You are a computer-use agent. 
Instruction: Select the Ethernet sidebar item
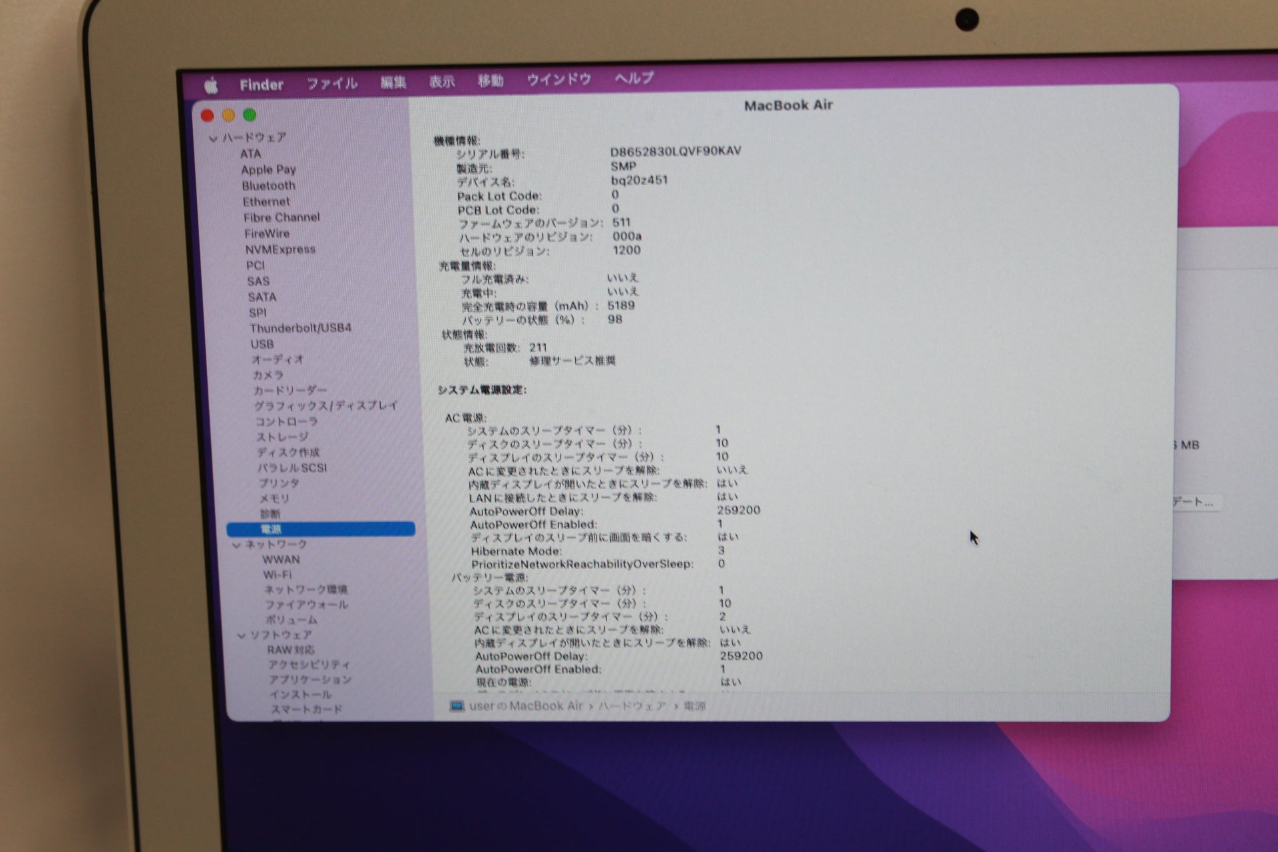coord(266,202)
